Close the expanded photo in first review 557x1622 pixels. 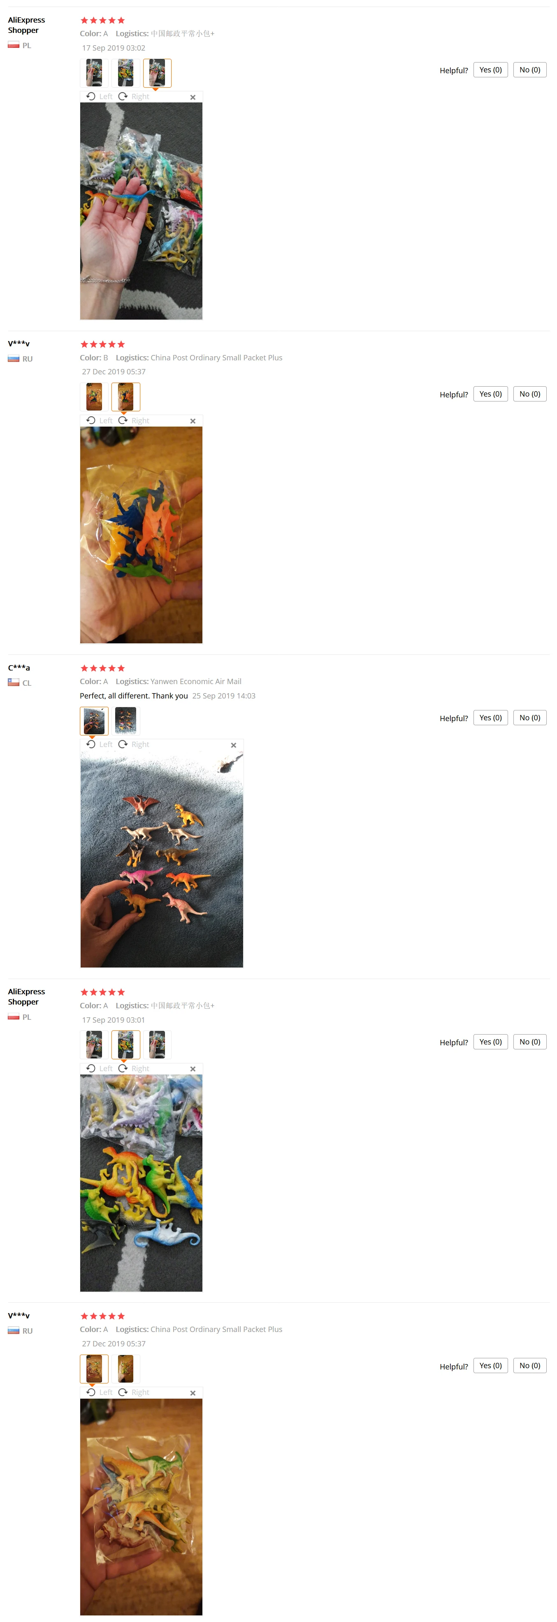(x=193, y=97)
